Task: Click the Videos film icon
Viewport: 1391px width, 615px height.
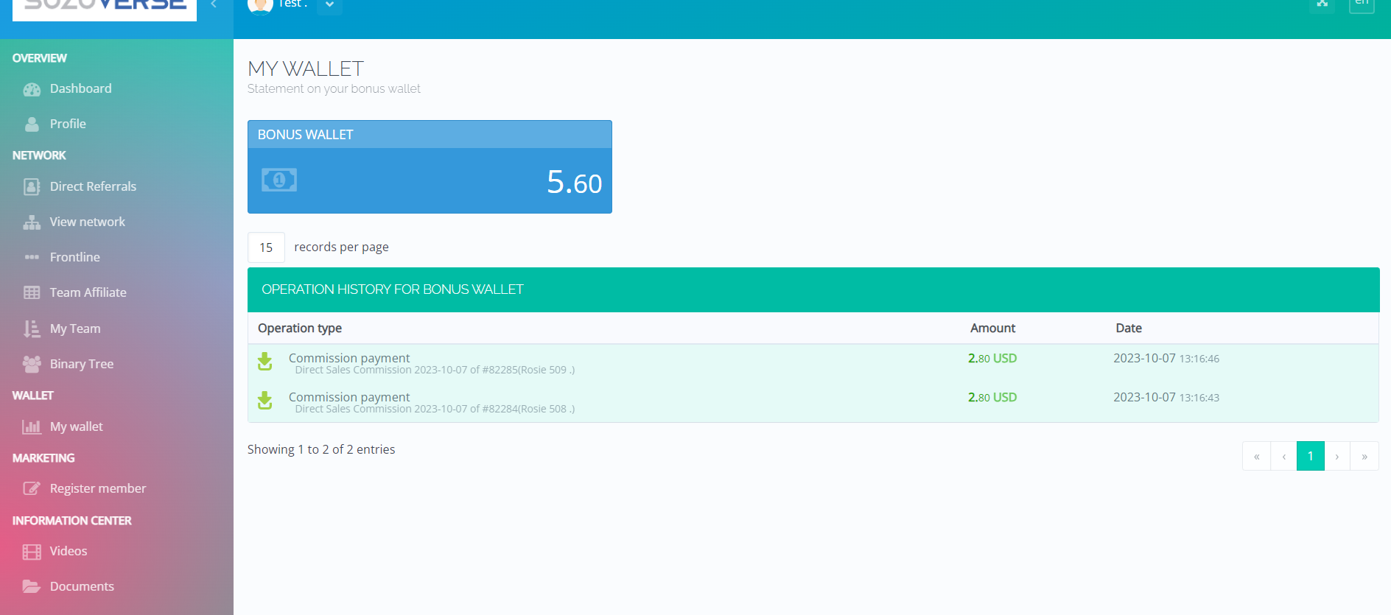Action: (32, 552)
